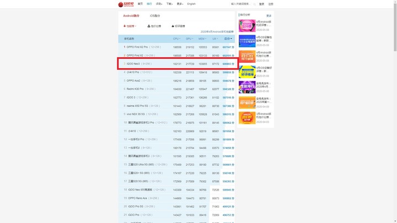Click the OPPO Reno Ace row
This screenshot has height=223, width=397.
click(x=176, y=198)
